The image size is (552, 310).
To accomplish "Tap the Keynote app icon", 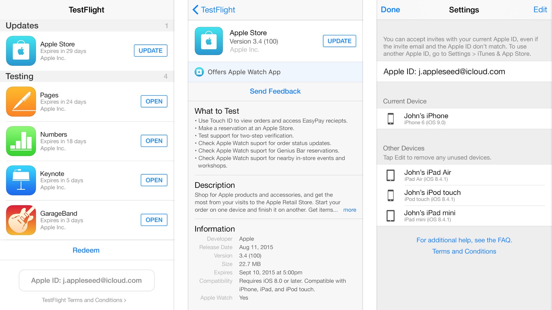I will click(21, 180).
